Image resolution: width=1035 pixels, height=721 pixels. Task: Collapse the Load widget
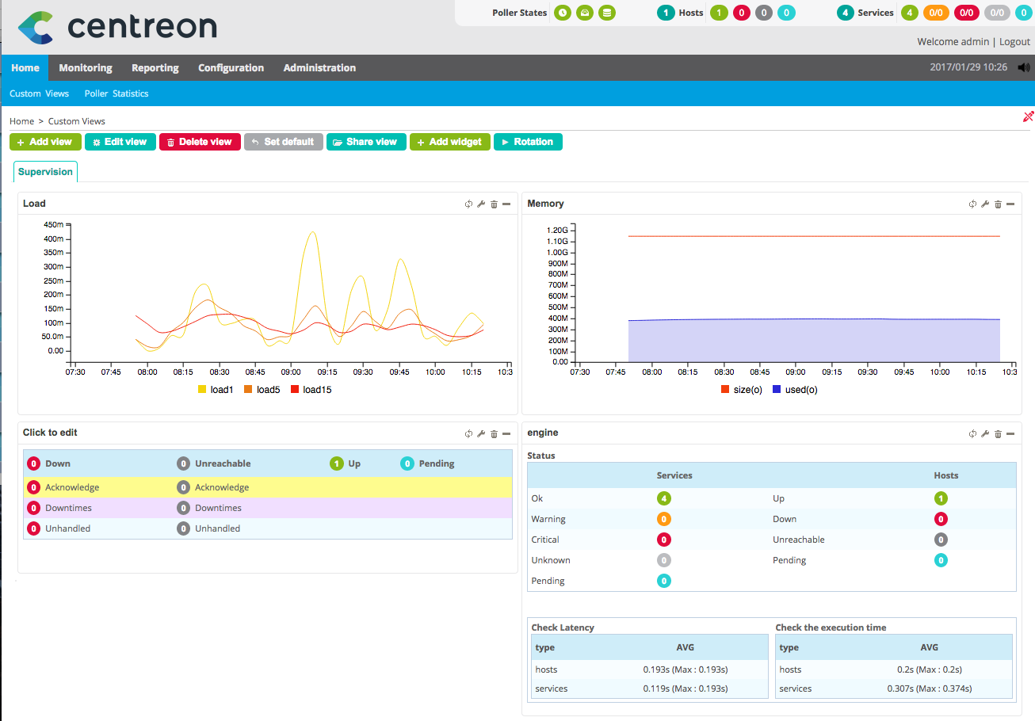pos(506,204)
